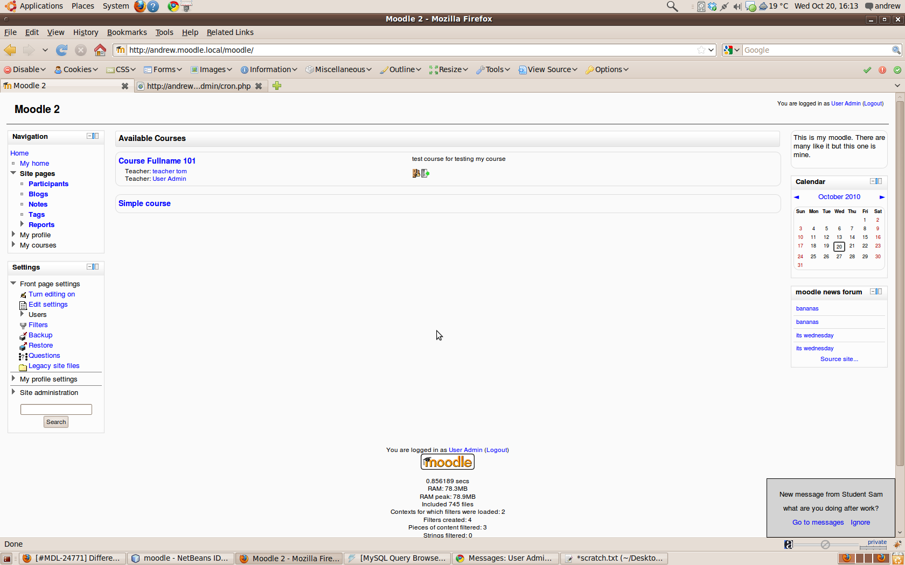Screen dimensions: 905x565
Task: Click the settings search text field
Action: [56, 409]
